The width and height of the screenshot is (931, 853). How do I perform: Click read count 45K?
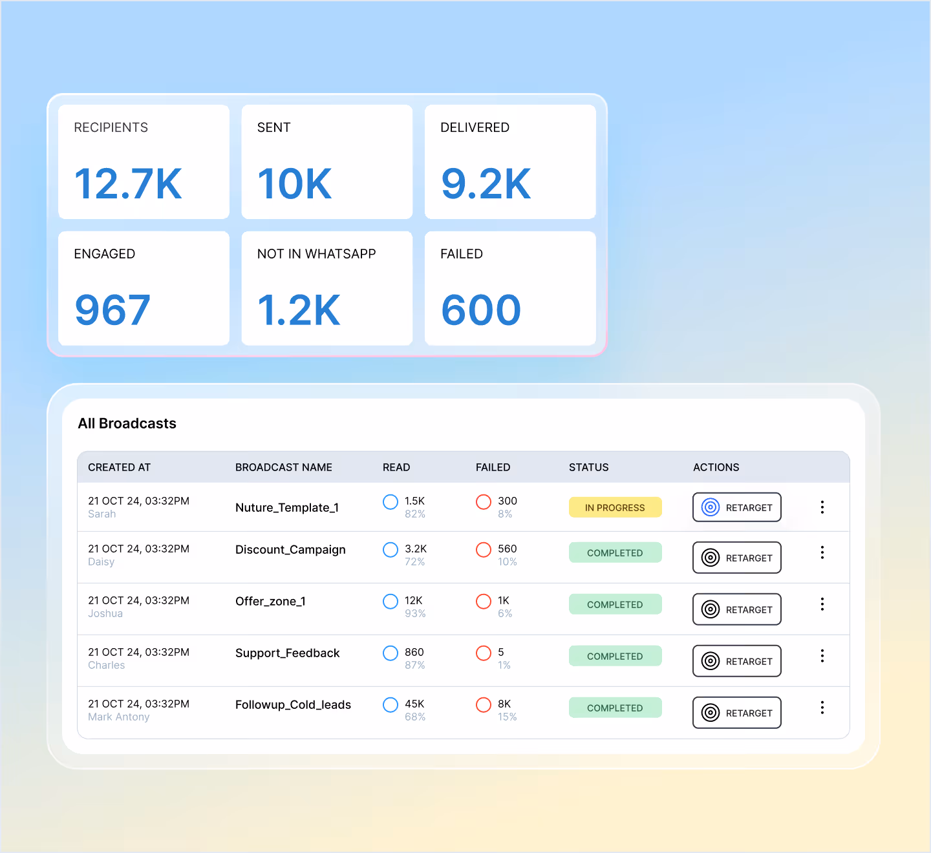click(x=414, y=704)
